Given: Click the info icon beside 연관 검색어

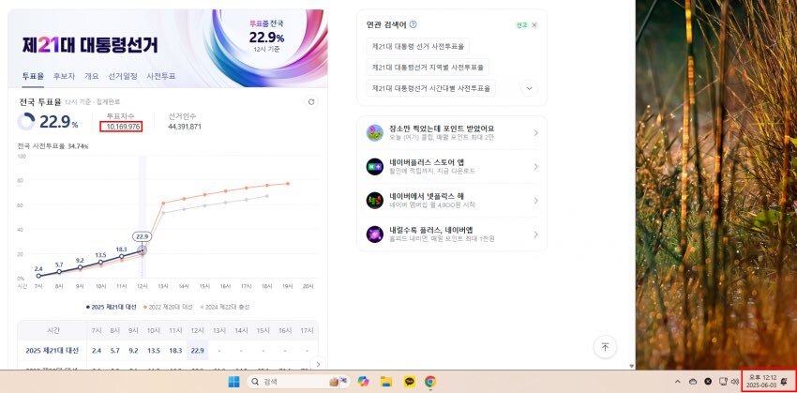Looking at the screenshot, I should point(414,24).
